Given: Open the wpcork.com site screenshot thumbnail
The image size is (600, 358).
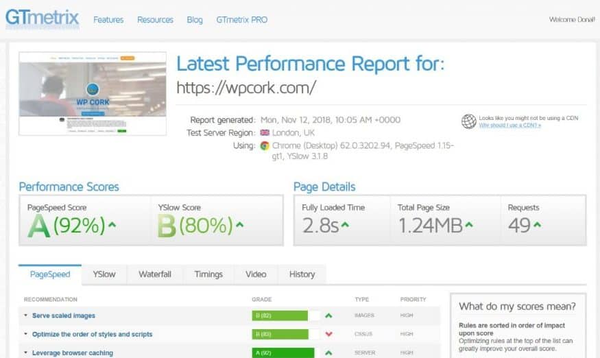Looking at the screenshot, I should (93, 93).
